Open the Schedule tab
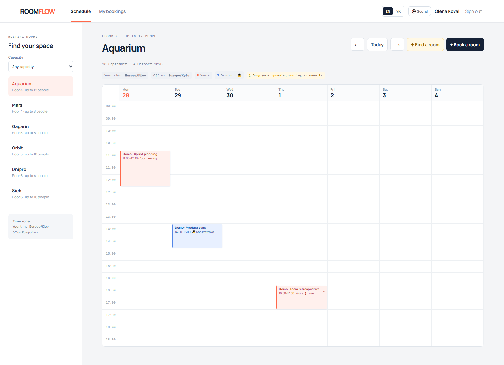This screenshot has width=504, height=365. 81,11
